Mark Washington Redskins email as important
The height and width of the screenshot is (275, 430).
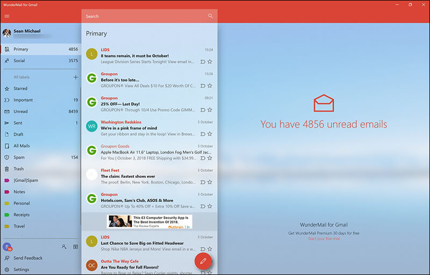coord(203,134)
